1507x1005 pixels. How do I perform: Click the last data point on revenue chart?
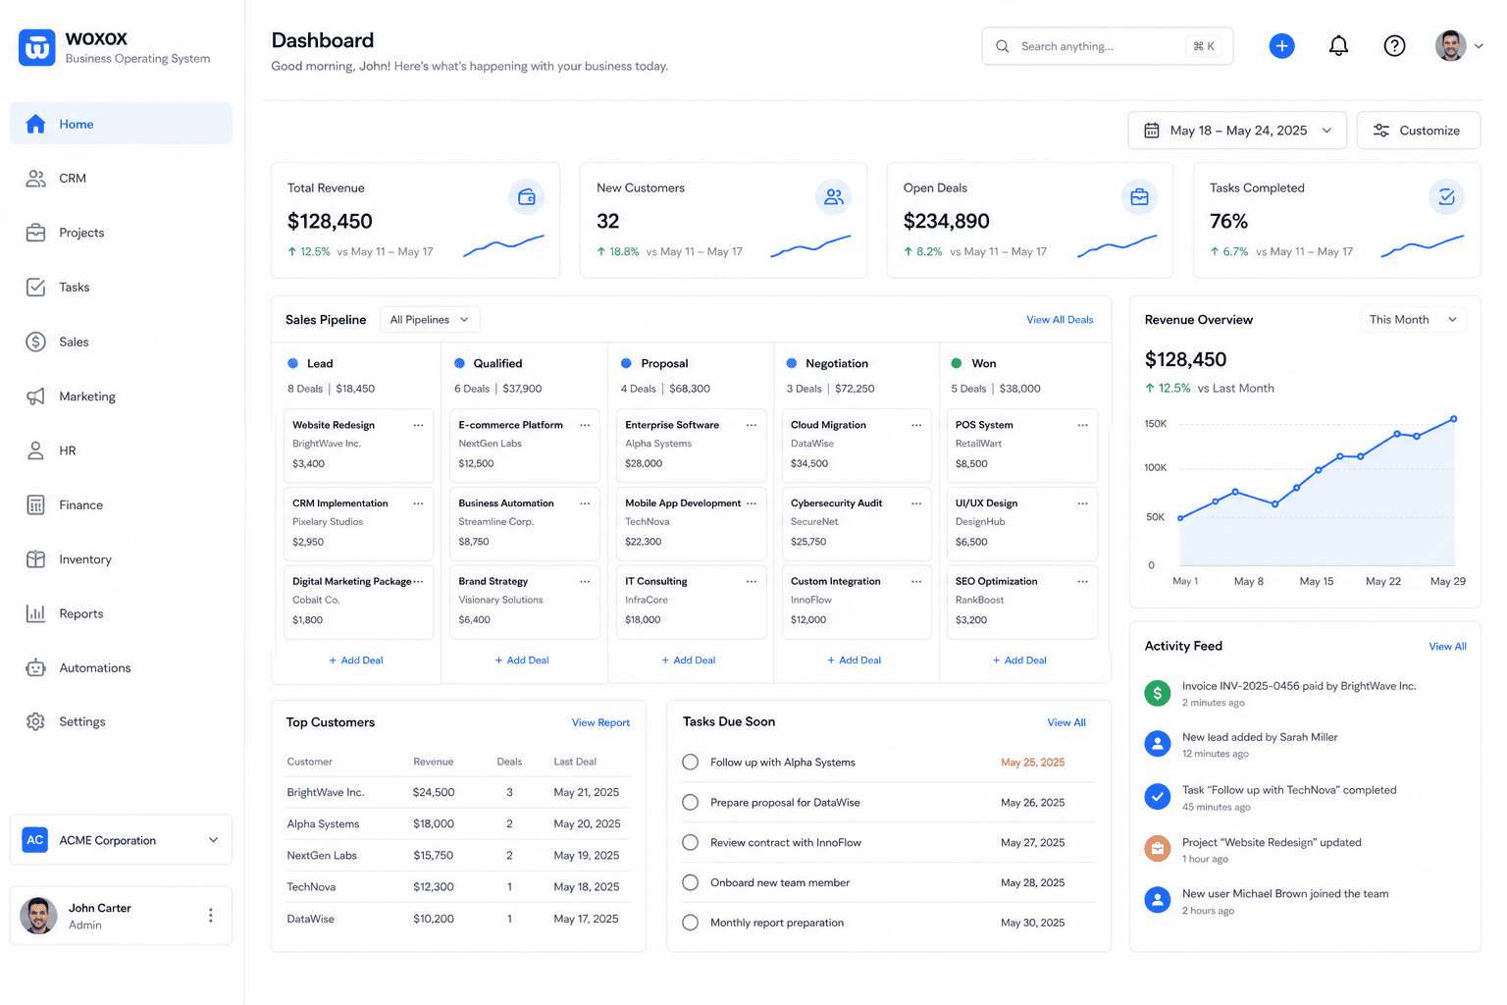click(1454, 419)
